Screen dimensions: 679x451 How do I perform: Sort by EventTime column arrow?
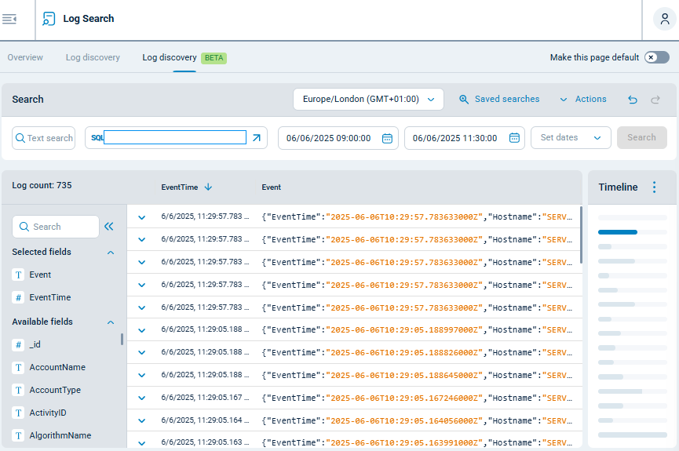point(208,187)
